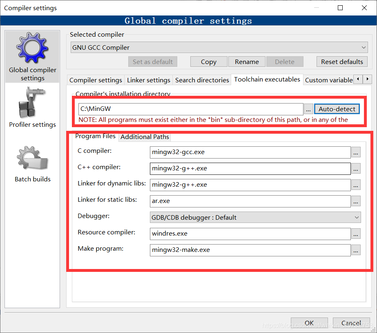Screen dimensions: 377x333
Task: Click the Set as default button
Action: [153, 62]
